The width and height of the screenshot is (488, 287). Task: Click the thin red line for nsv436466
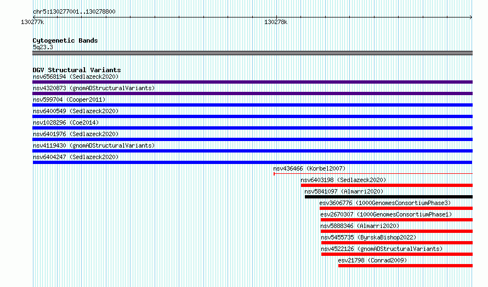[373, 174]
